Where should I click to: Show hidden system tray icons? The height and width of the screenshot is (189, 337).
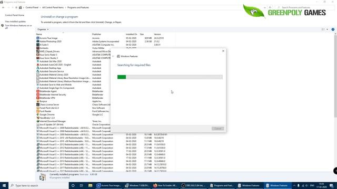tap(294, 185)
